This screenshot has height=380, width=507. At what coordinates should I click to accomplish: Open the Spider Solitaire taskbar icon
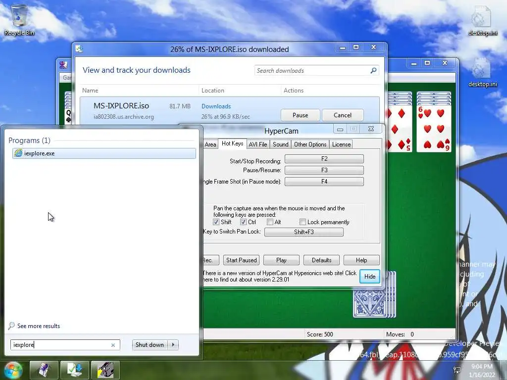click(44, 370)
